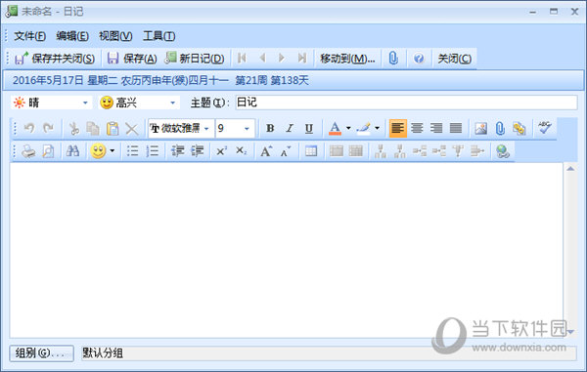Go to previous diary entry arrow
The image size is (587, 372).
262,58
